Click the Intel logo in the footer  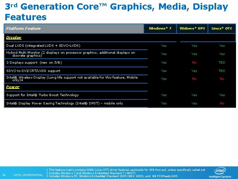point(220,171)
